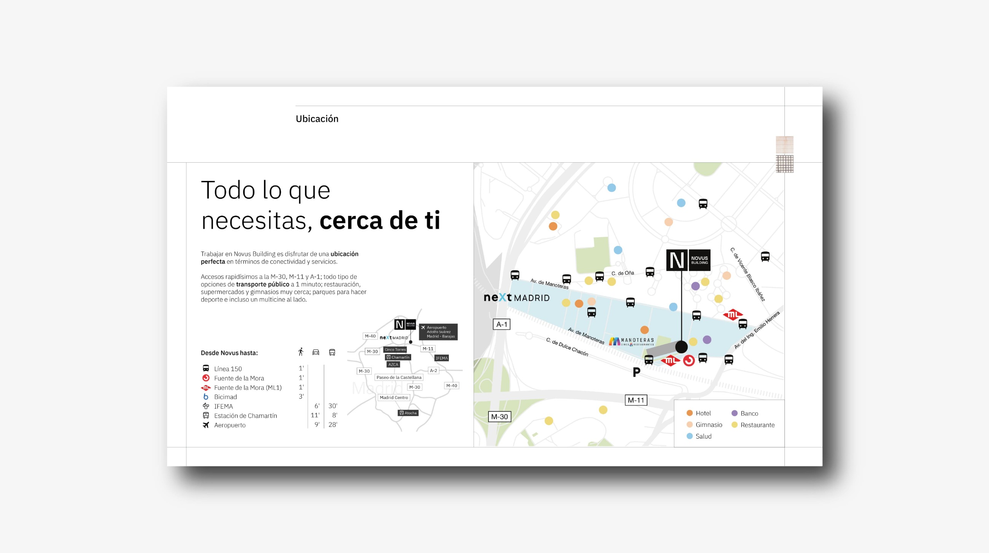Click the orange Hotel legend dot
The height and width of the screenshot is (553, 989).
[x=690, y=413]
